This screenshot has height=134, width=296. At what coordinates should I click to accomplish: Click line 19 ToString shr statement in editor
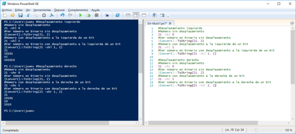187,86
